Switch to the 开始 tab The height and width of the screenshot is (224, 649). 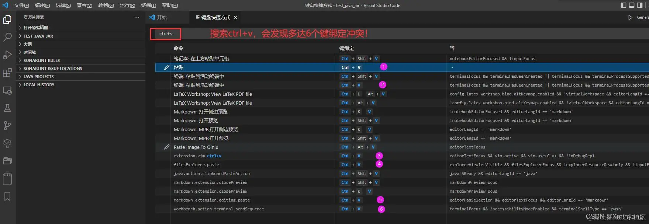click(168, 17)
